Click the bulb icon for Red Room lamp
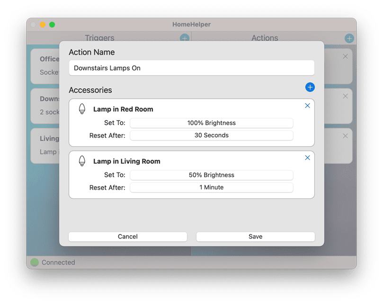Image resolution: width=383 pixels, height=304 pixels. click(82, 109)
